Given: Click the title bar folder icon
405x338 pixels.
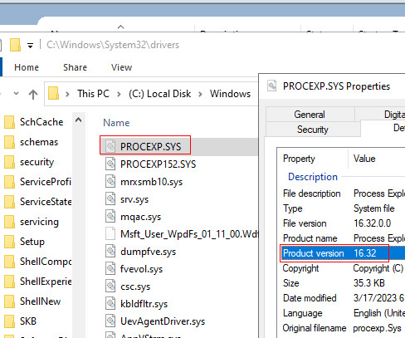Looking at the screenshot, I should pos(15,45).
